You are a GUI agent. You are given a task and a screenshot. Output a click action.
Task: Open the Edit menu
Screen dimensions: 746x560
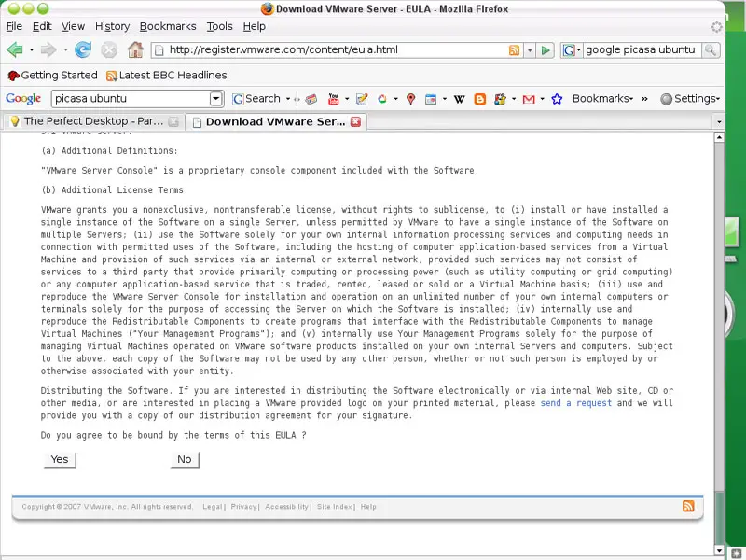pos(42,27)
